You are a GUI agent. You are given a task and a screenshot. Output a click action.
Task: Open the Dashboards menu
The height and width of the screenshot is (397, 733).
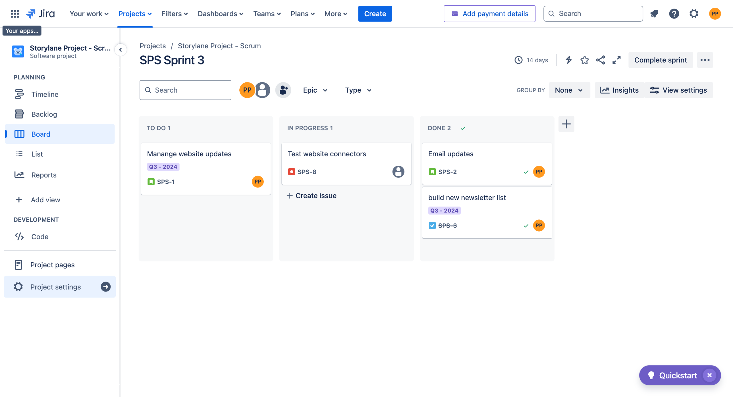coord(220,13)
